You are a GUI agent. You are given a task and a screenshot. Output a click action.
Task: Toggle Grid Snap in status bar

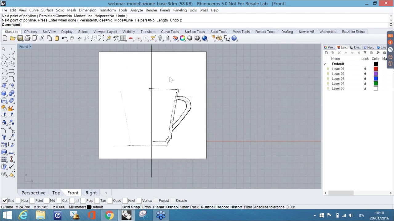pos(131,207)
